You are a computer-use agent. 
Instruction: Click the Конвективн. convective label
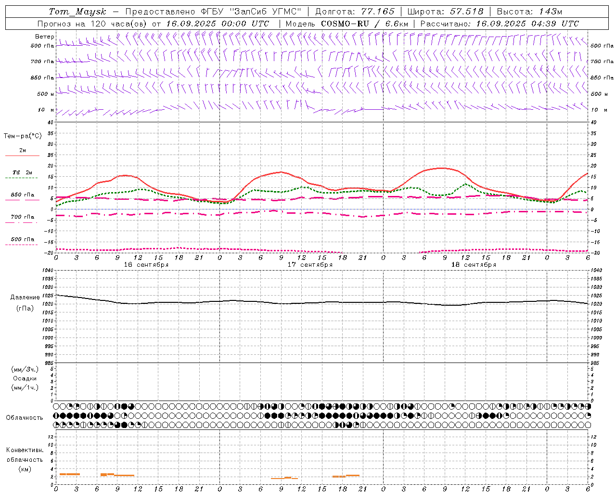[25, 450]
